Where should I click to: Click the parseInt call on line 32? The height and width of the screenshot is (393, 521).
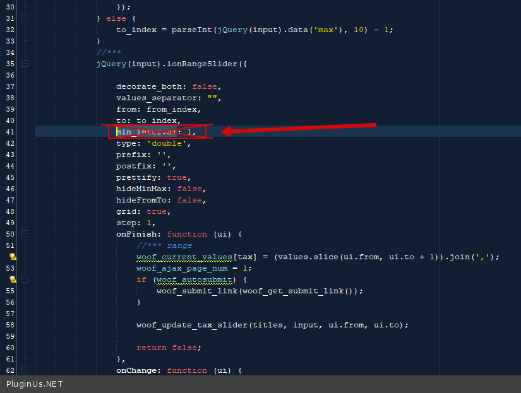point(191,30)
